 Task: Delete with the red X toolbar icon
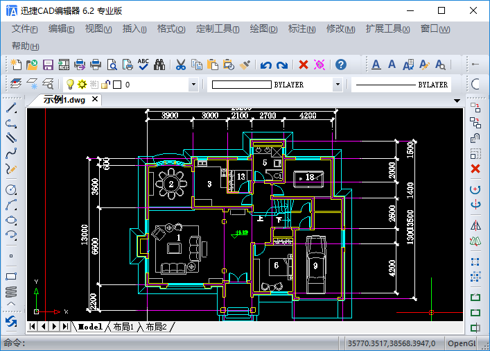303,65
